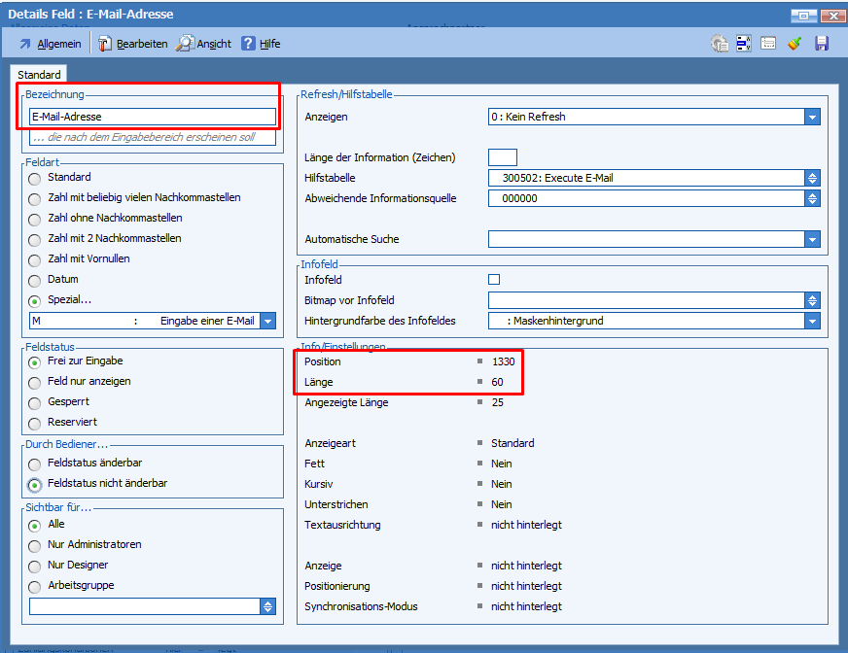
Task: Expand the Anzeigen refresh dropdown
Action: pos(812,117)
